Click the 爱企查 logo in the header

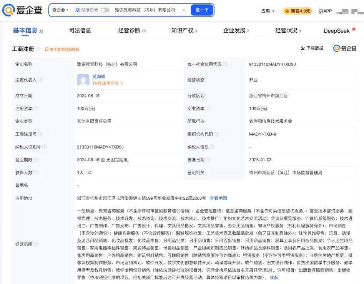(x=23, y=10)
